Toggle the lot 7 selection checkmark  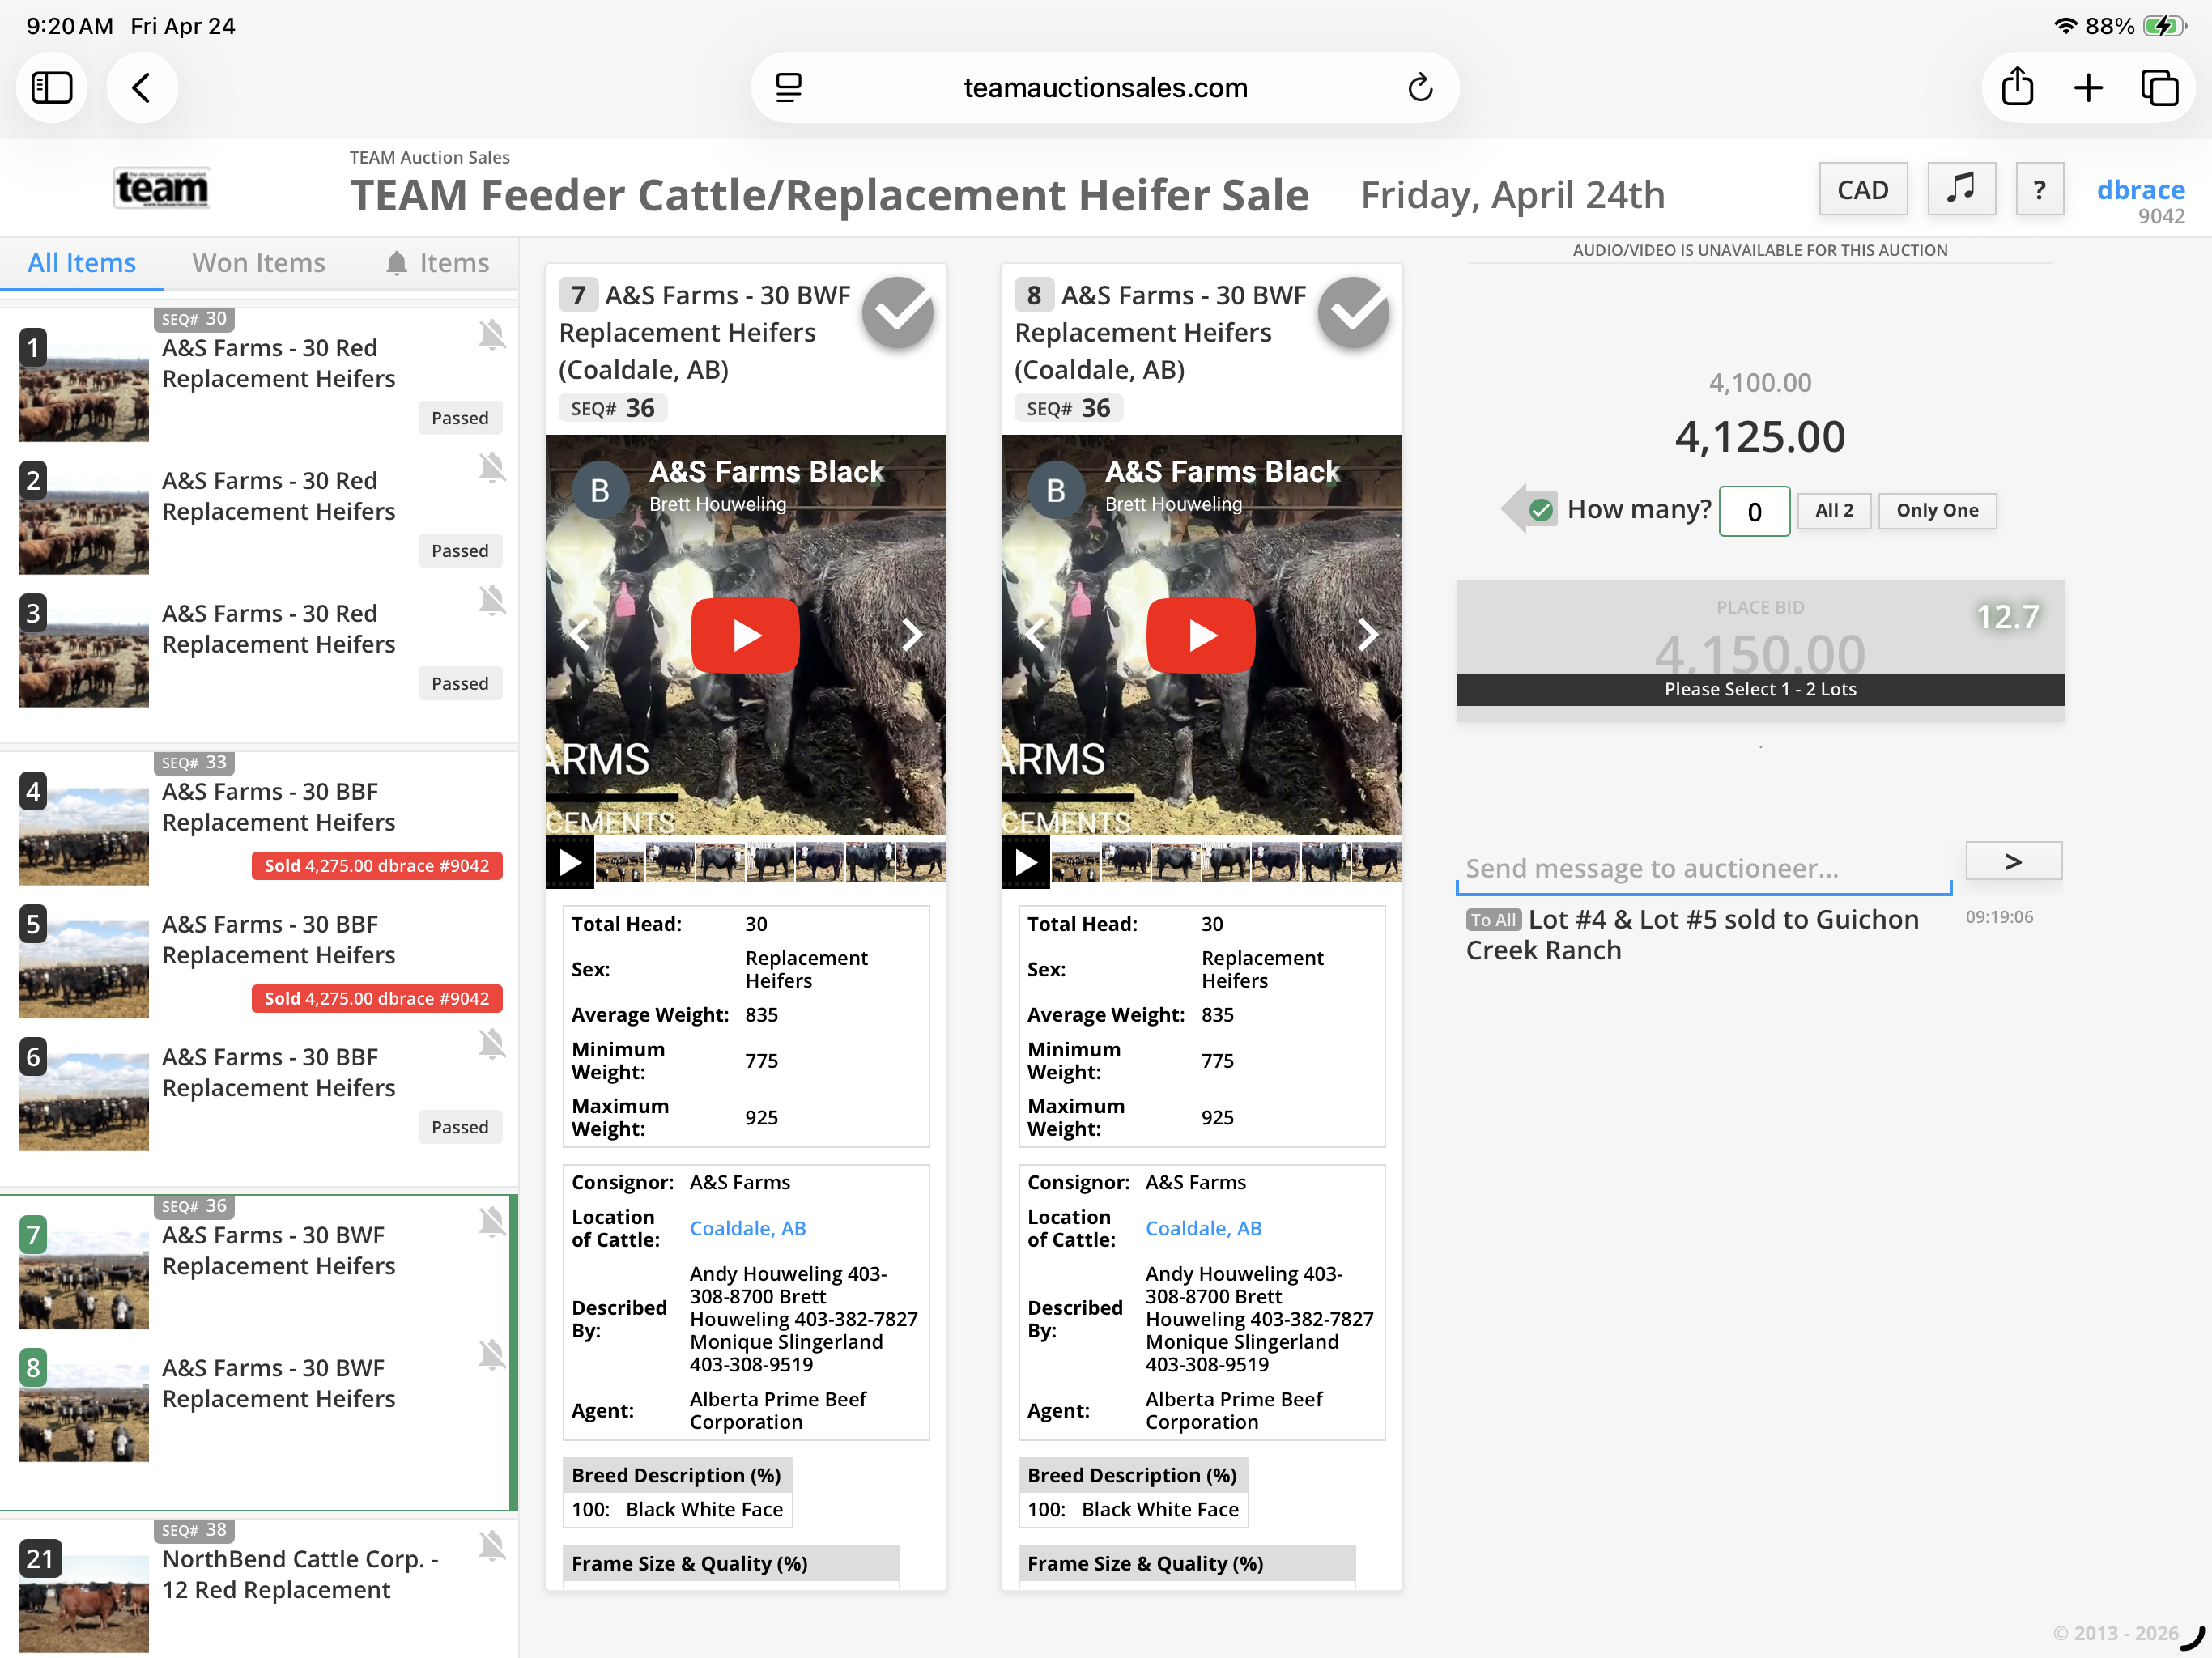pos(898,313)
